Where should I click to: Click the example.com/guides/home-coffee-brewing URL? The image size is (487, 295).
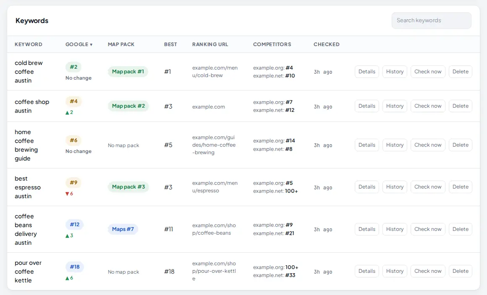(x=214, y=145)
